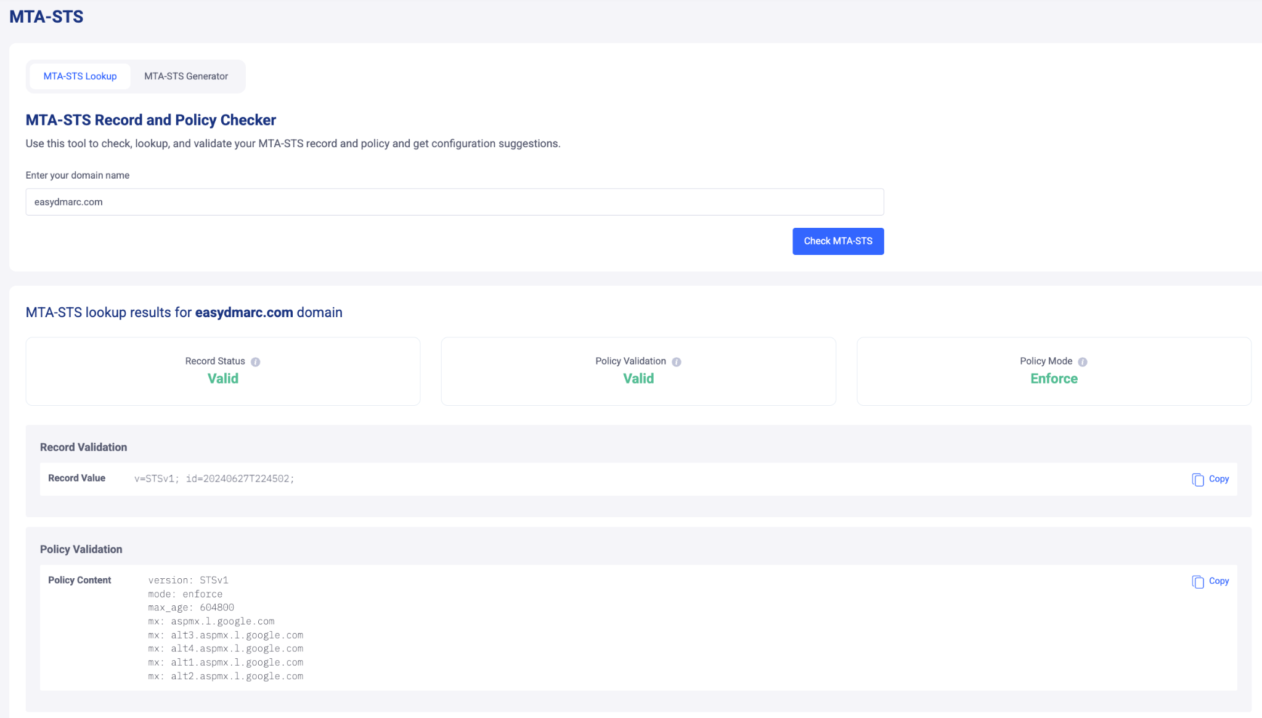Click the Valid text in Policy Validation card

tap(638, 379)
